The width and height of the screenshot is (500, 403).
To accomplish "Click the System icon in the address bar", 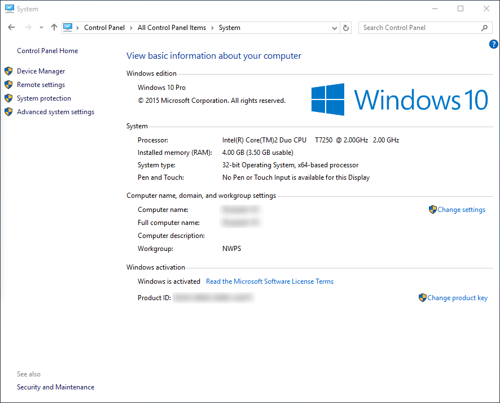I will (68, 27).
